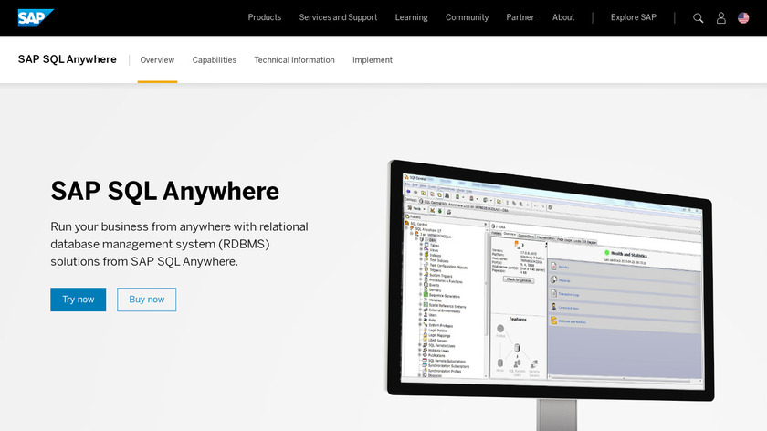The height and width of the screenshot is (431, 767).
Task: Click the SAP logo in the header
Action: coord(36,17)
